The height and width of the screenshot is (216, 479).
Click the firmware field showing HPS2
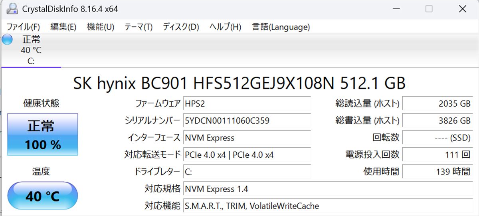[x=247, y=104]
